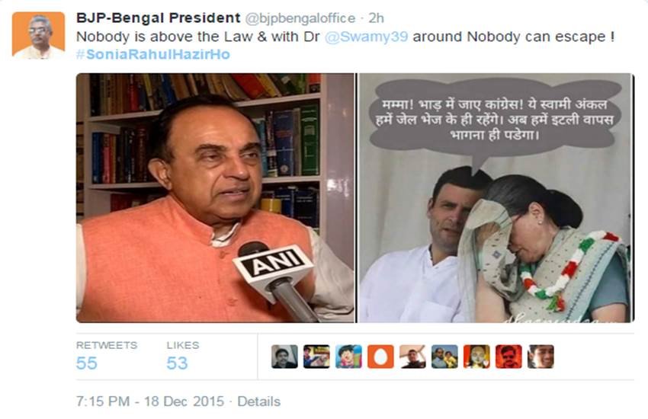Open the sixth liker avatar in the row
648x419 pixels.
coord(444,357)
